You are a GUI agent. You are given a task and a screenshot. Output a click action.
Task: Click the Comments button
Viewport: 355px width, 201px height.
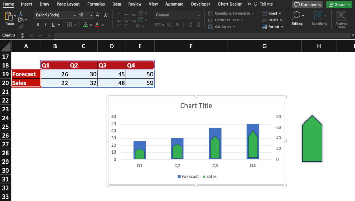pyautogui.click(x=307, y=4)
